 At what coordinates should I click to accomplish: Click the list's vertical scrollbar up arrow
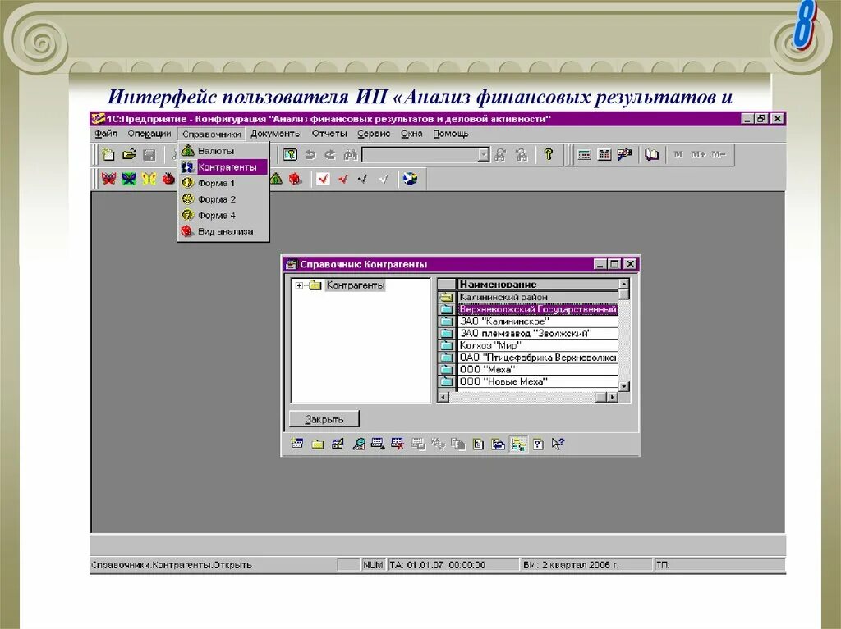(624, 284)
